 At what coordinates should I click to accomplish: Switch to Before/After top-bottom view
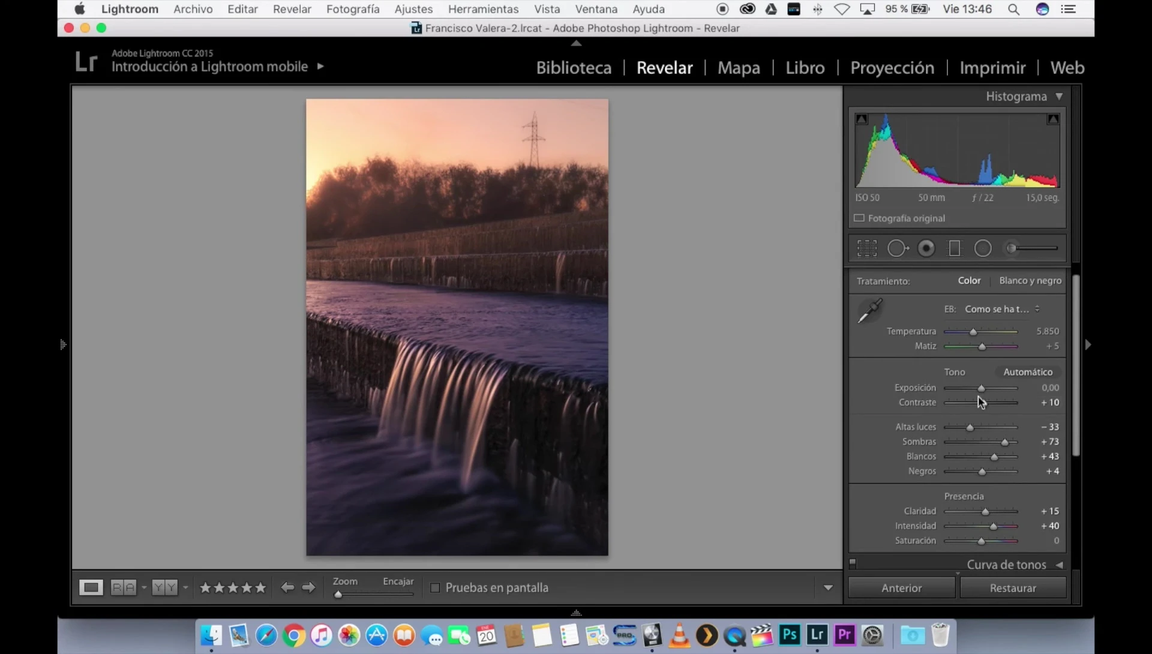point(164,587)
